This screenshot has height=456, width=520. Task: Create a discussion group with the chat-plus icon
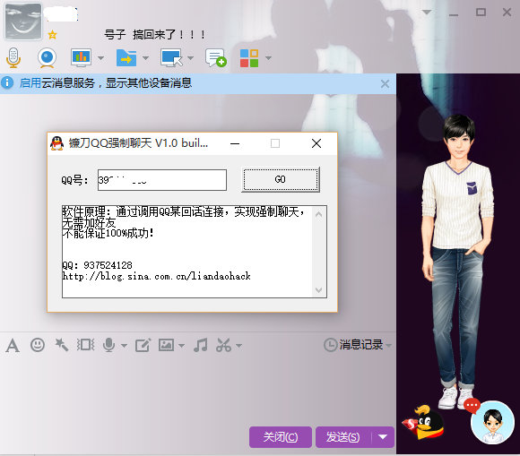pyautogui.click(x=216, y=58)
